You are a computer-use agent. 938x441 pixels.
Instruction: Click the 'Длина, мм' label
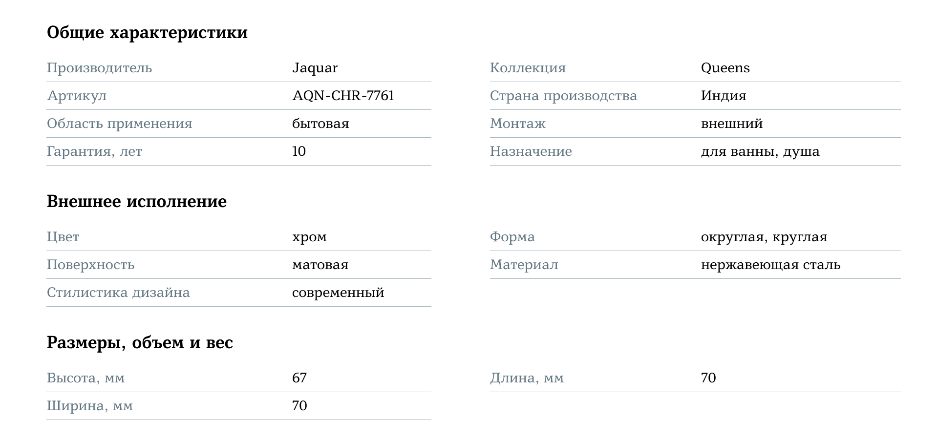point(527,378)
